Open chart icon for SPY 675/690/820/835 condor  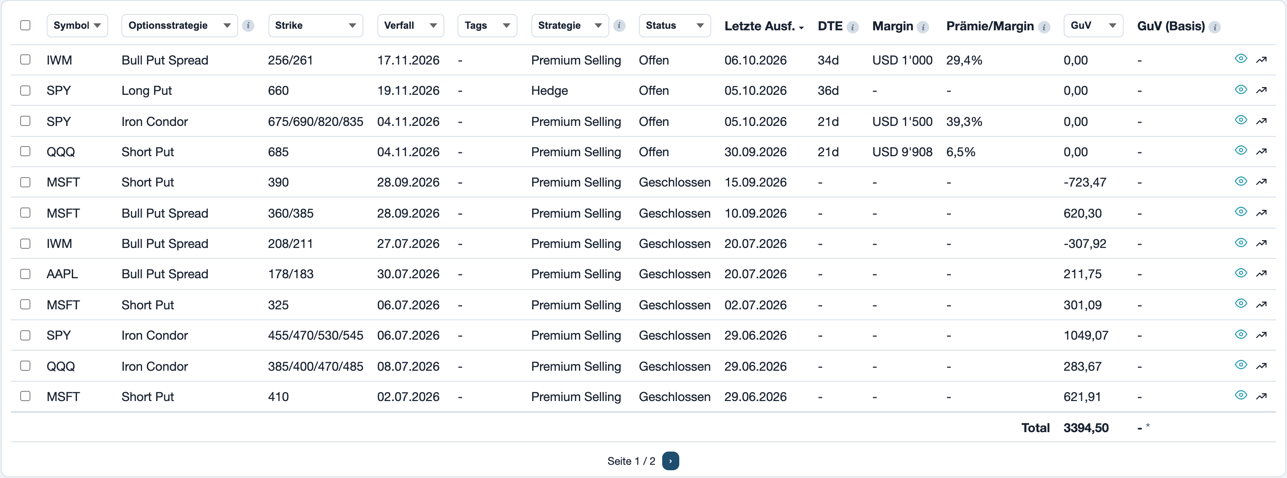[1262, 121]
